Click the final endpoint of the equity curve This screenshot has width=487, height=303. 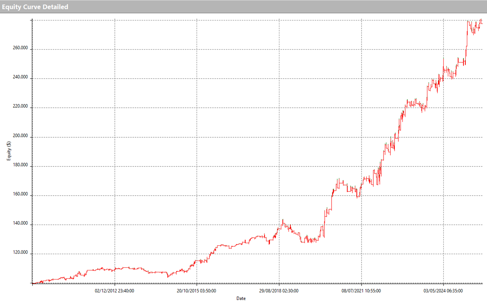pyautogui.click(x=482, y=23)
